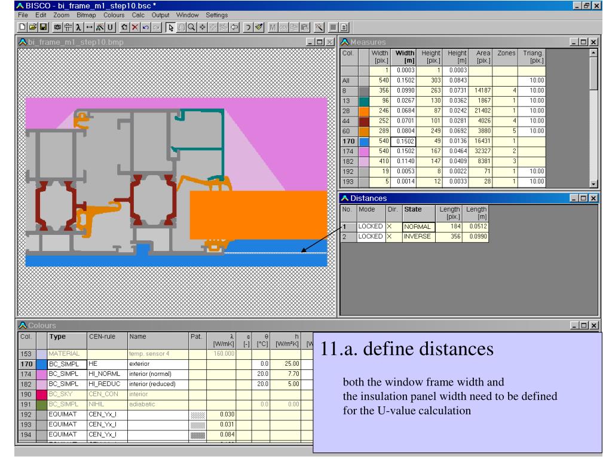Click the orange swatch of colour 28 in Measures
The height and width of the screenshot is (459, 612).
tap(364, 111)
